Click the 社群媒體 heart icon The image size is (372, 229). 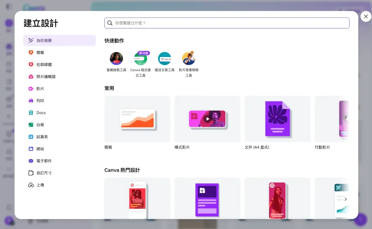(x=31, y=64)
